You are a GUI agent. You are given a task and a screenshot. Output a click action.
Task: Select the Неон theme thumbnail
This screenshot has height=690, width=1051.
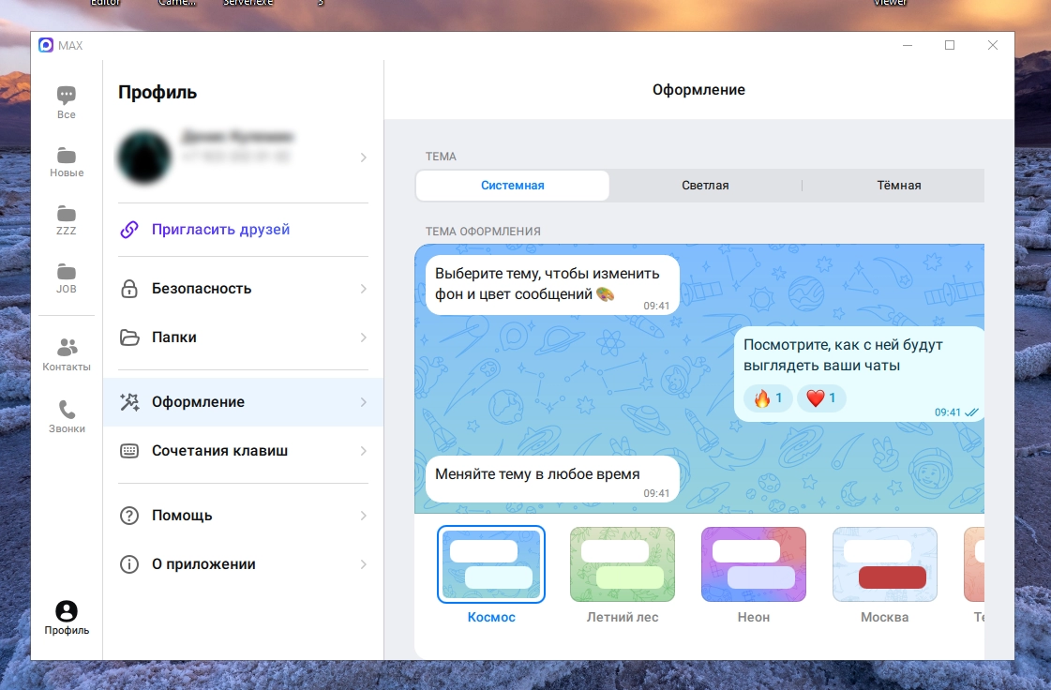[754, 564]
